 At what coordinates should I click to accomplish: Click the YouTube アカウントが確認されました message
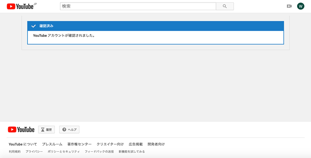[x=64, y=36]
